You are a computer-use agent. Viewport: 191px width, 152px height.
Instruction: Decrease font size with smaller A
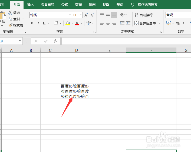pos(92,15)
